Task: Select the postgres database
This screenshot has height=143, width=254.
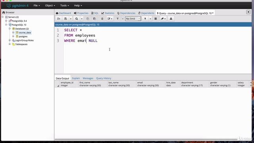Action: (23, 37)
